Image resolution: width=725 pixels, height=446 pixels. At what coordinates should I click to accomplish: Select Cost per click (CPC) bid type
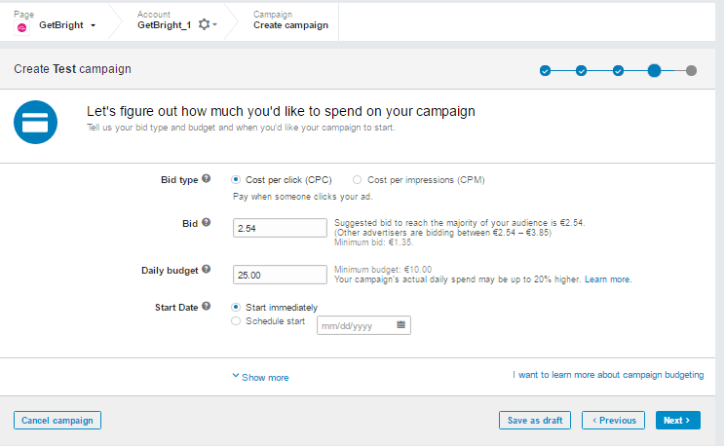(x=237, y=180)
